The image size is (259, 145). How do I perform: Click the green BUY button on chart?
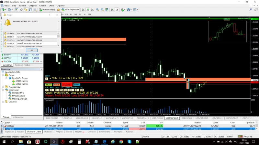[48, 85]
